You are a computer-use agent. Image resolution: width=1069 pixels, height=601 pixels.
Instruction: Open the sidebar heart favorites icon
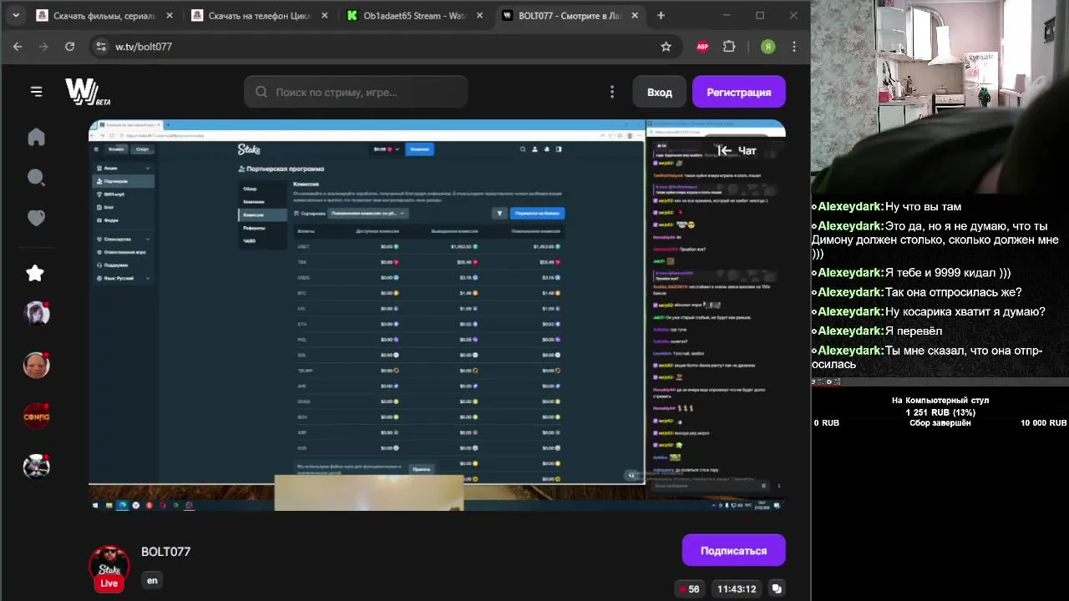(36, 218)
